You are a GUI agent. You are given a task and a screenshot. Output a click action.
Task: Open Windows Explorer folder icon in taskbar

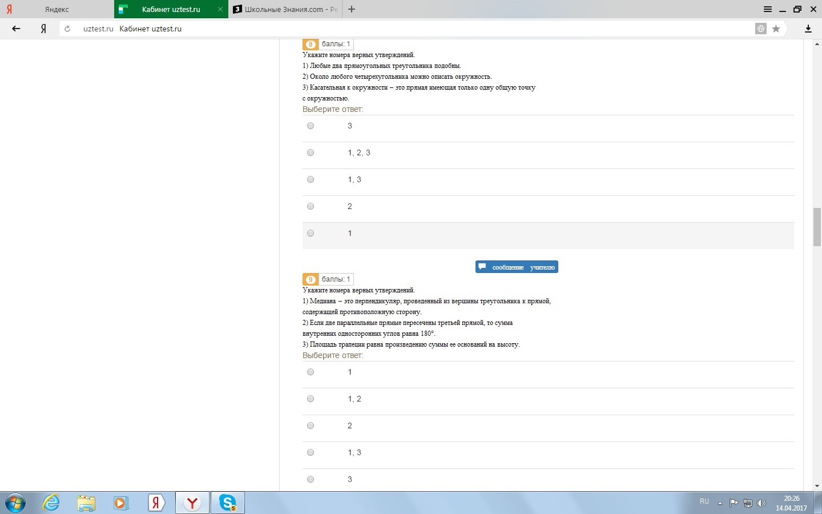(86, 503)
